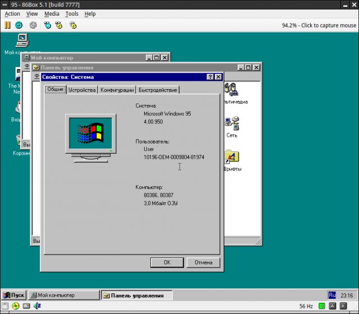The image size is (359, 314).
Task: Click the question mark help button in Свойства: Система
Action: point(210,77)
